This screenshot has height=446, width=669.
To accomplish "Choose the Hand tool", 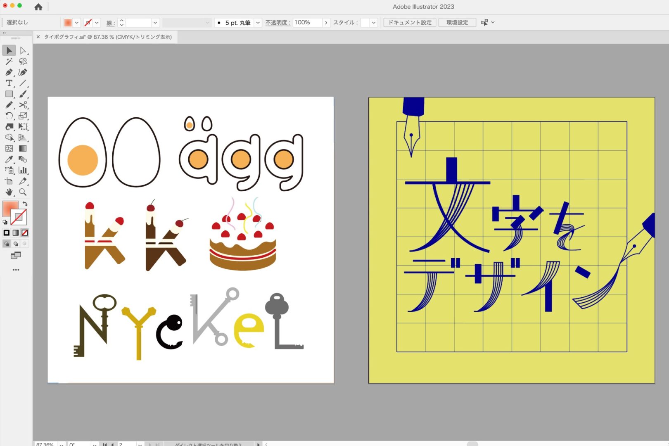I will [9, 192].
